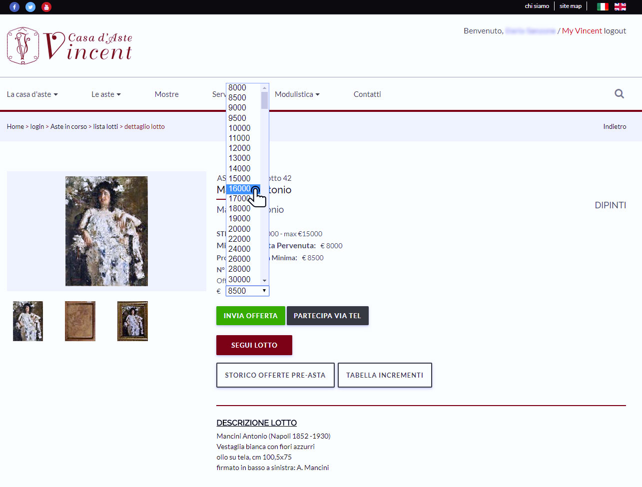
Task: Select 24000 in offer list
Action: (x=243, y=249)
